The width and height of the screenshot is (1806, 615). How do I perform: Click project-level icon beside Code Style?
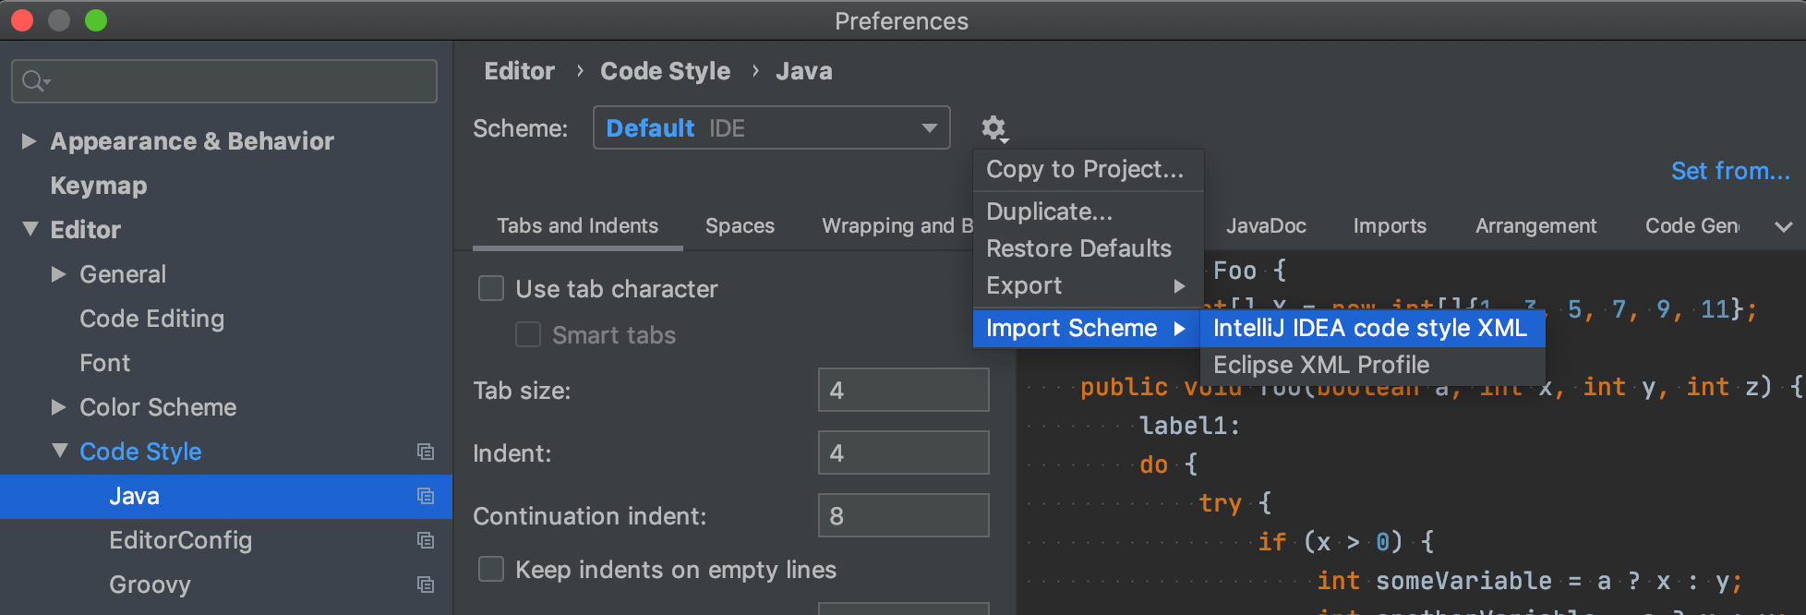[426, 452]
